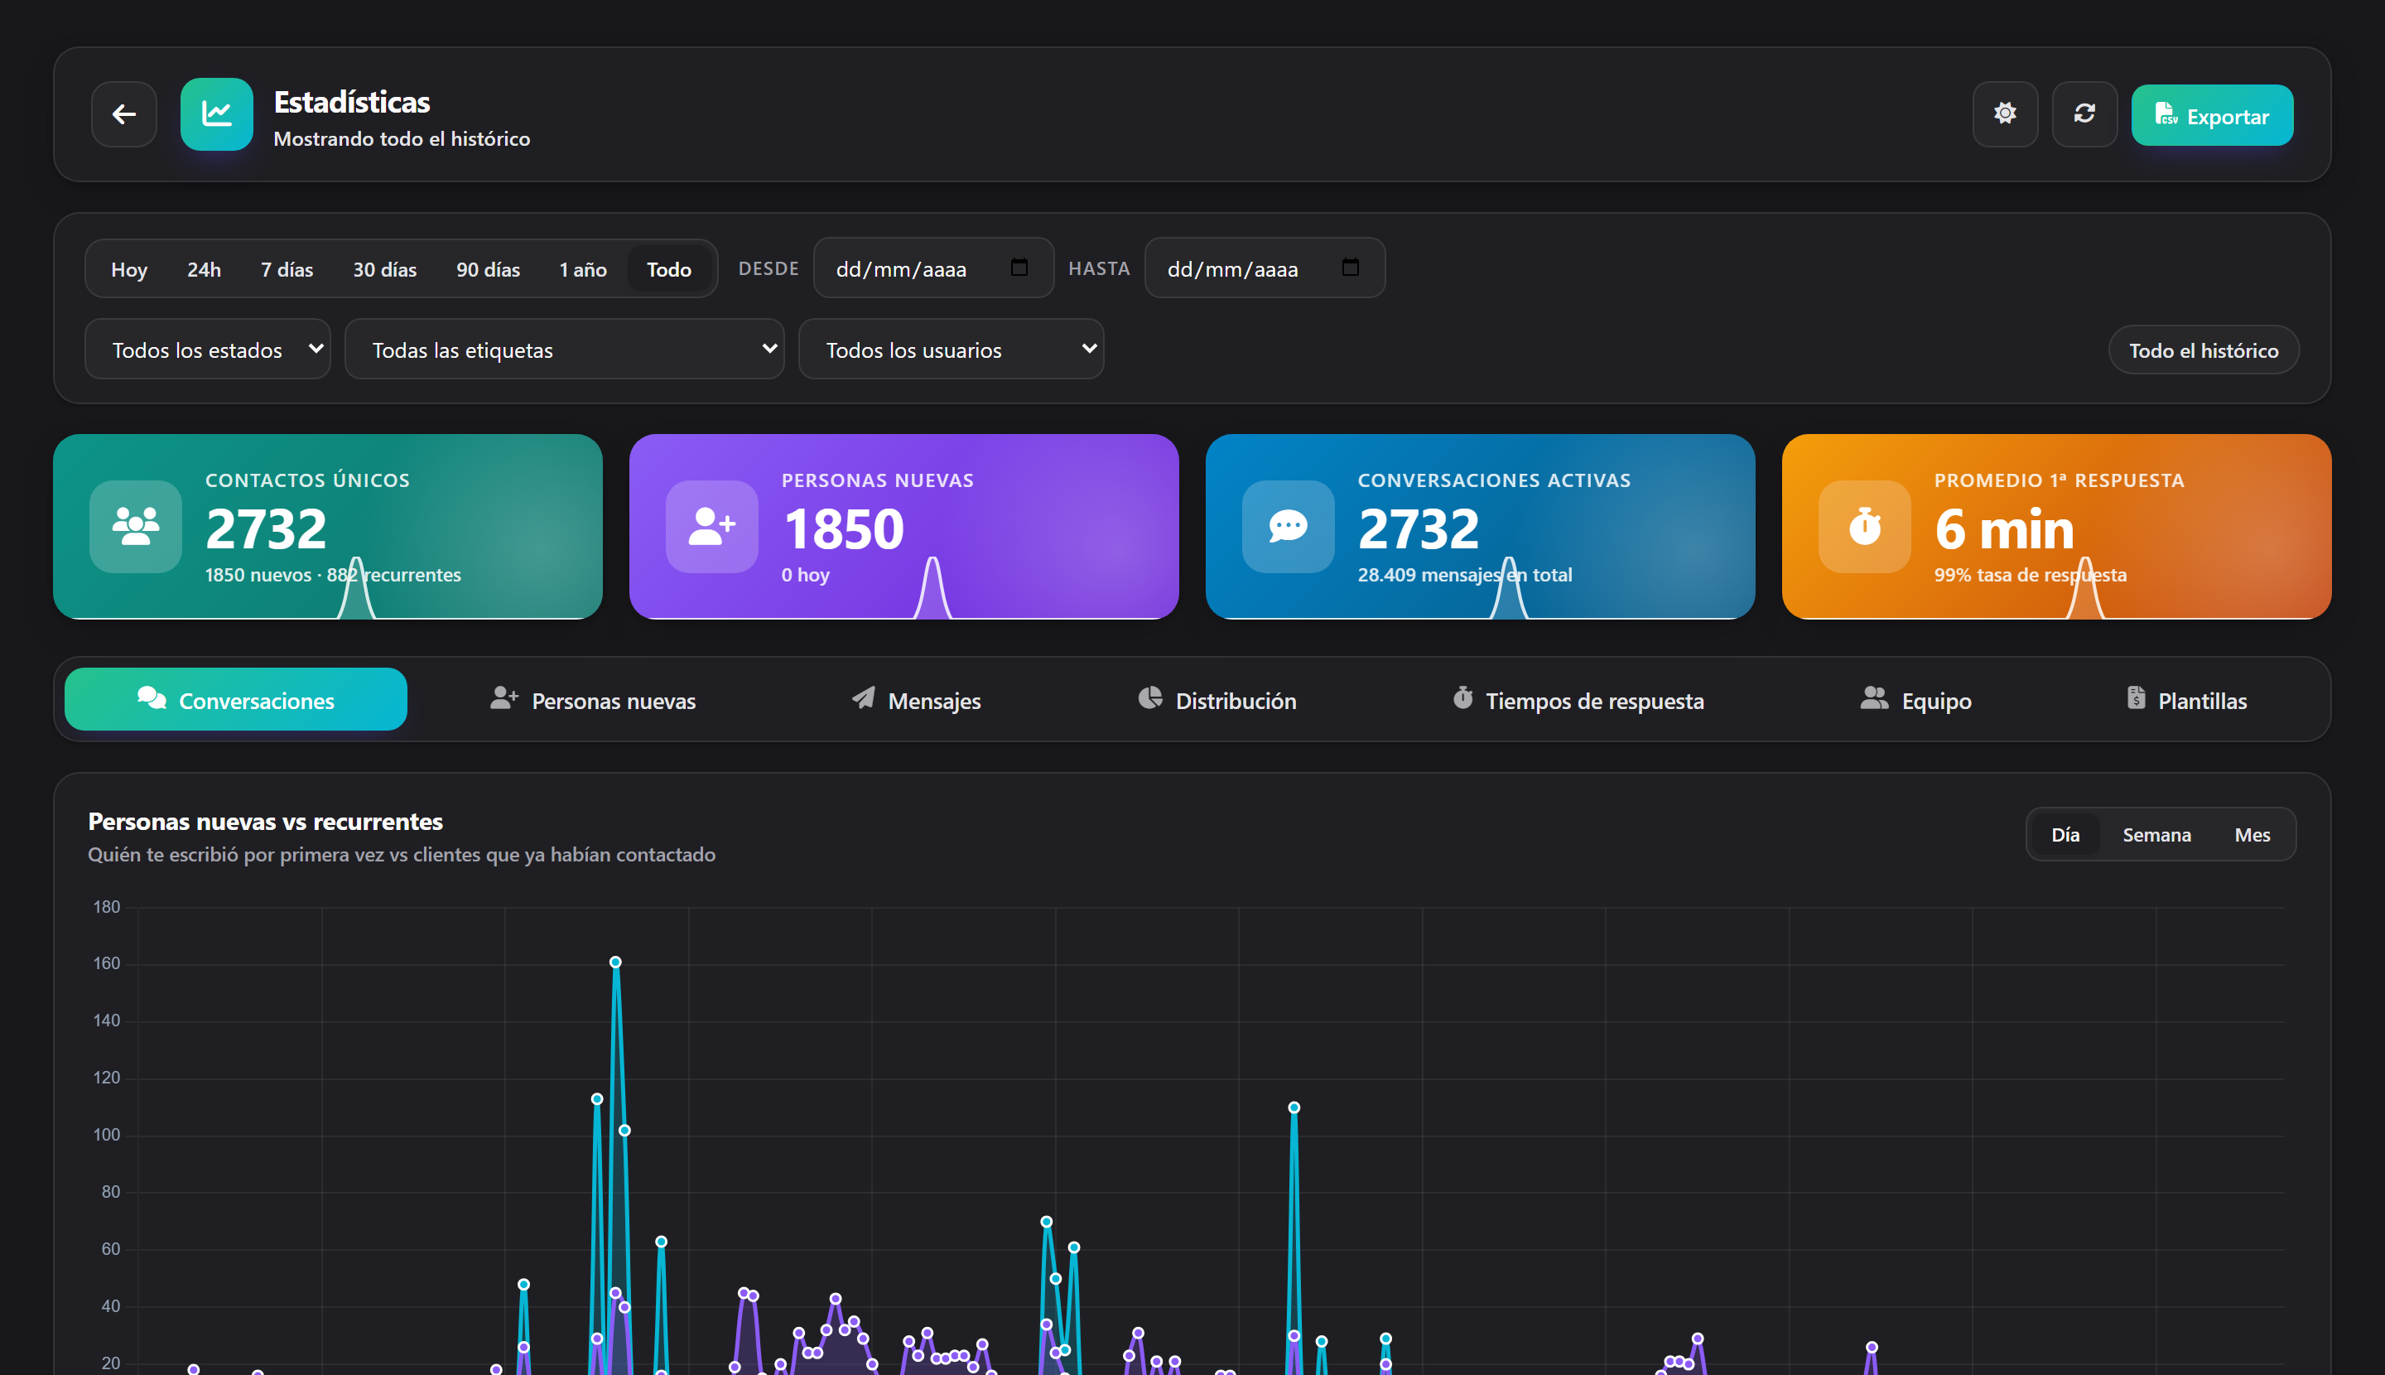The height and width of the screenshot is (1375, 2385).
Task: Select the 7 días time range
Action: (x=287, y=269)
